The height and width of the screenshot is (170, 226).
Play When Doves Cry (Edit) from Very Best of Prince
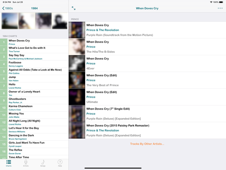click(x=147, y=80)
